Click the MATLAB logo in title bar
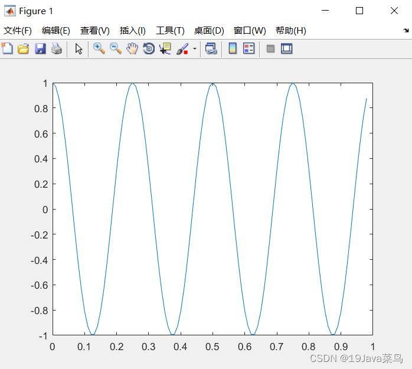Image resolution: width=412 pixels, height=369 pixels. pos(9,11)
